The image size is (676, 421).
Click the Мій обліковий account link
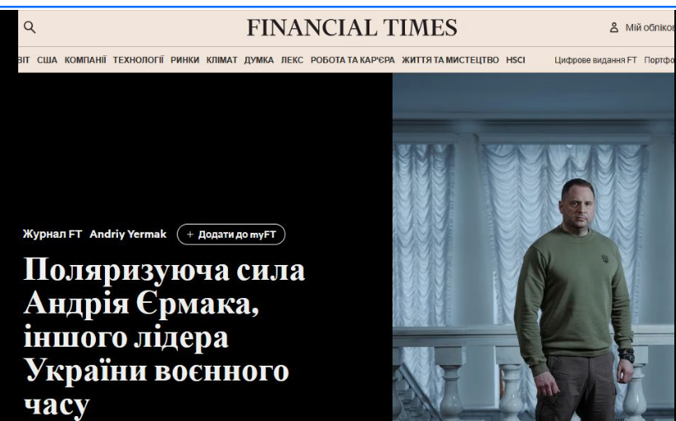click(x=650, y=27)
